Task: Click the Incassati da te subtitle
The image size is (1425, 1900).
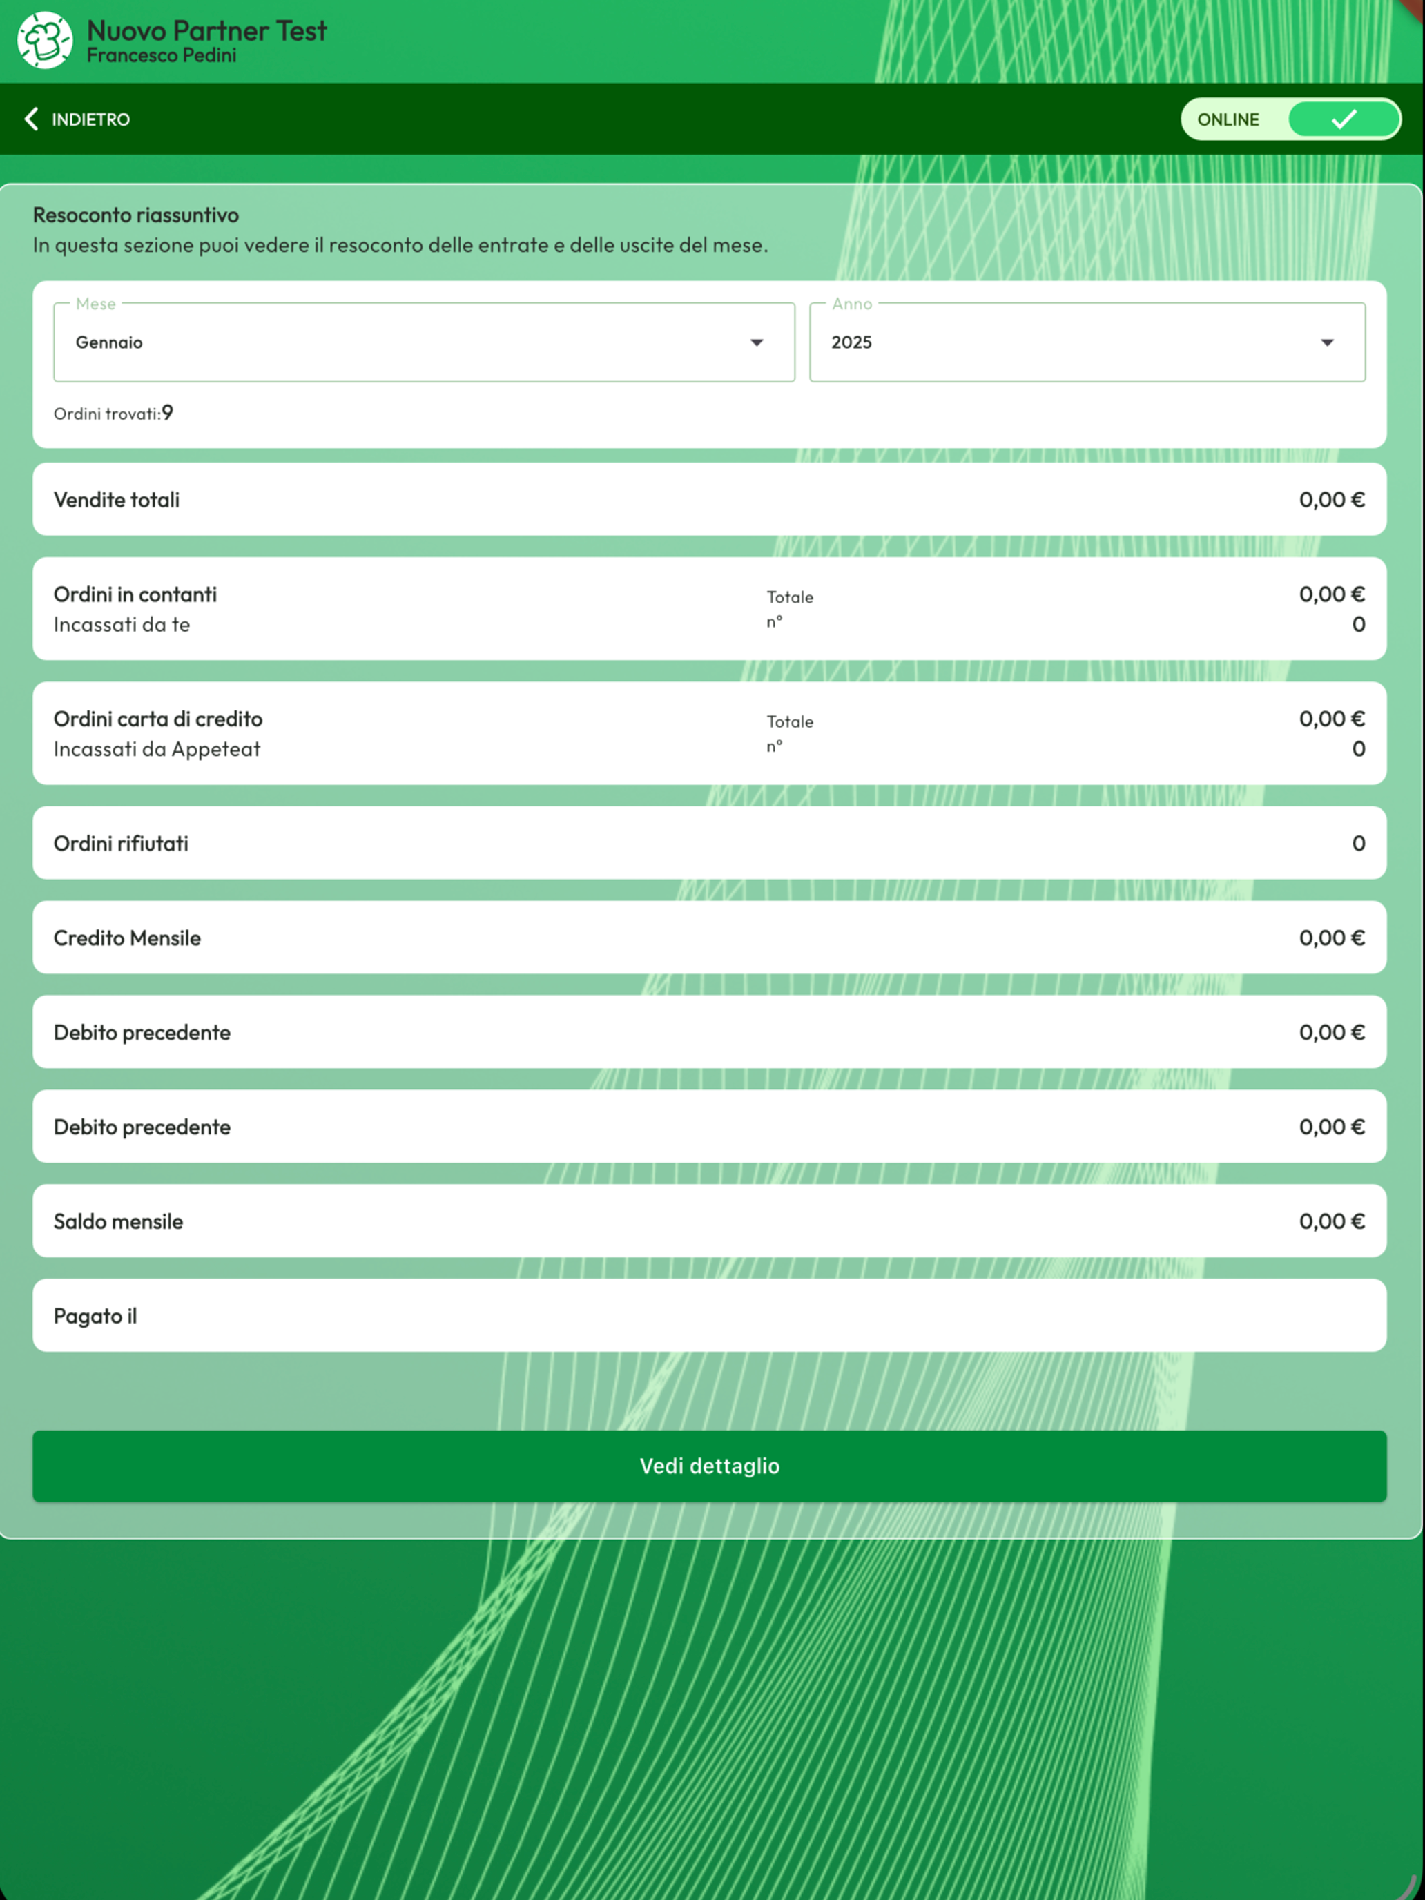Action: pyautogui.click(x=121, y=624)
